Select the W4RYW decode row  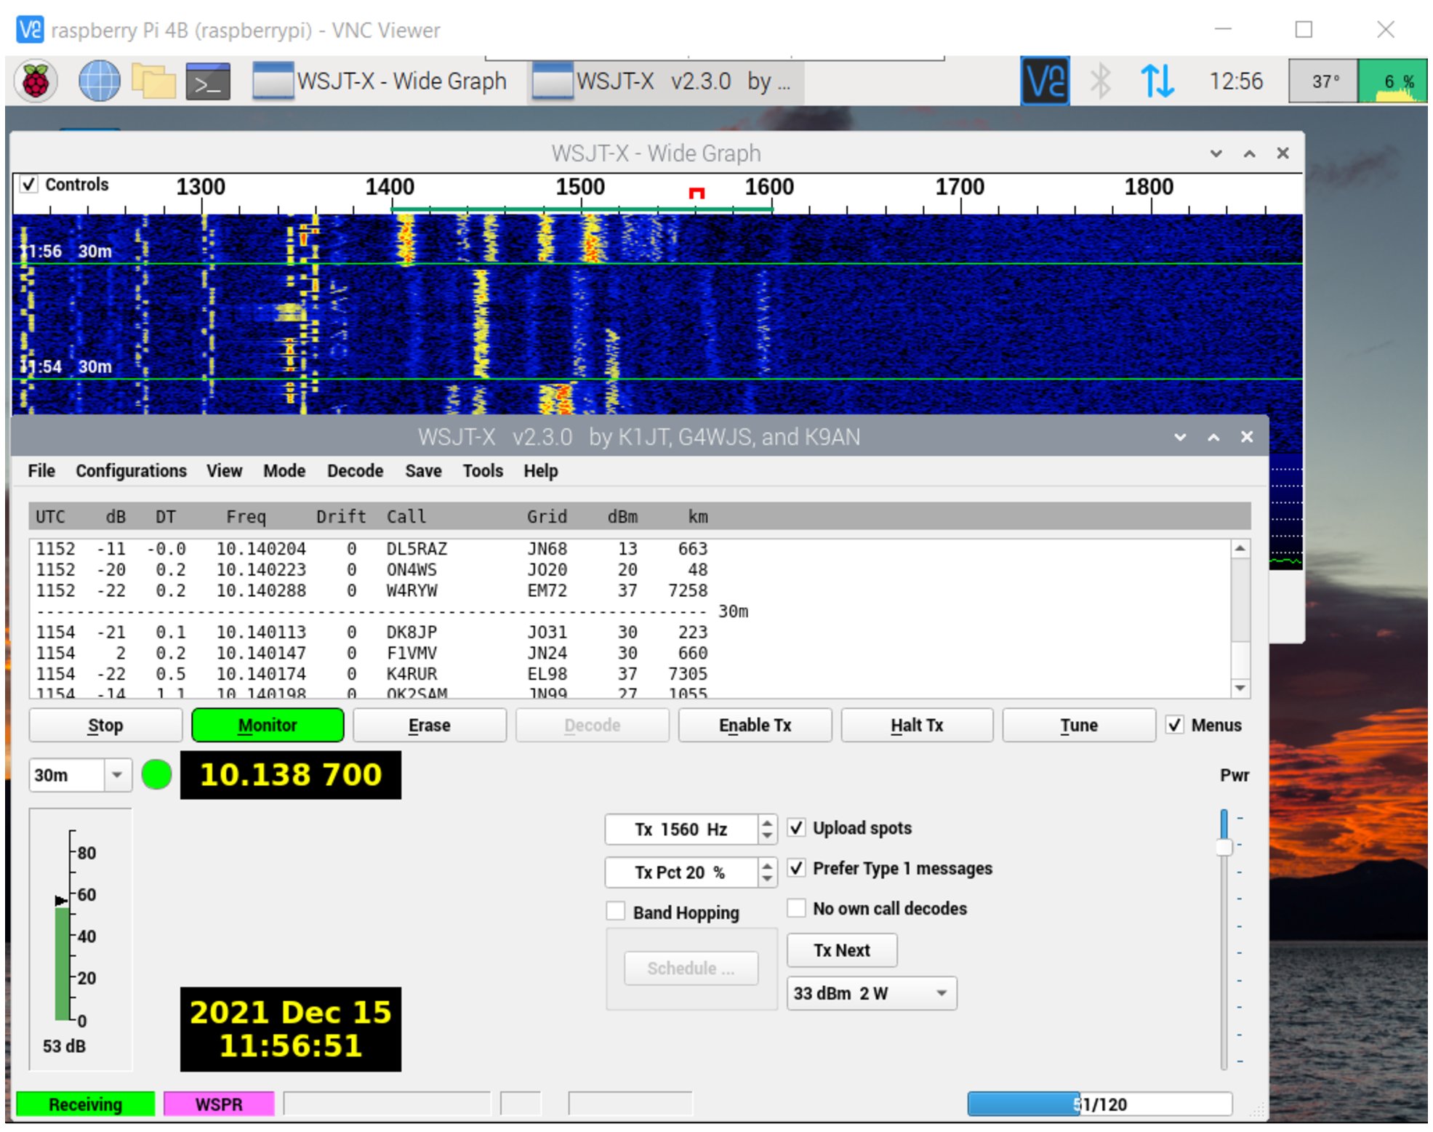pyautogui.click(x=372, y=590)
